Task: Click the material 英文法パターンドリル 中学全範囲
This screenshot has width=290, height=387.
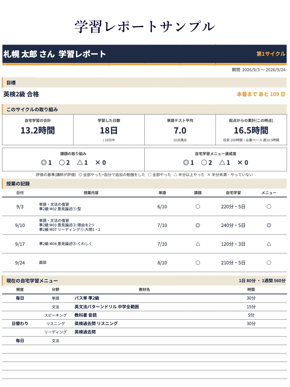Action: (x=107, y=307)
